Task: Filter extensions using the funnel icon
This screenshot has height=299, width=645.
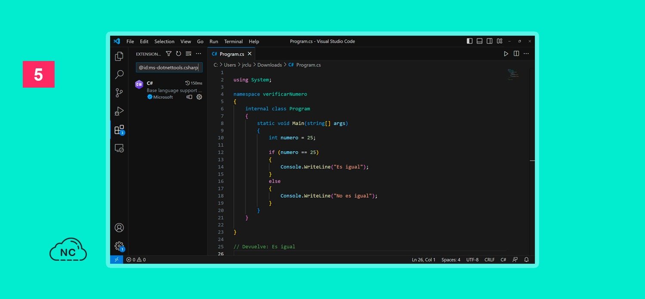Action: point(169,54)
